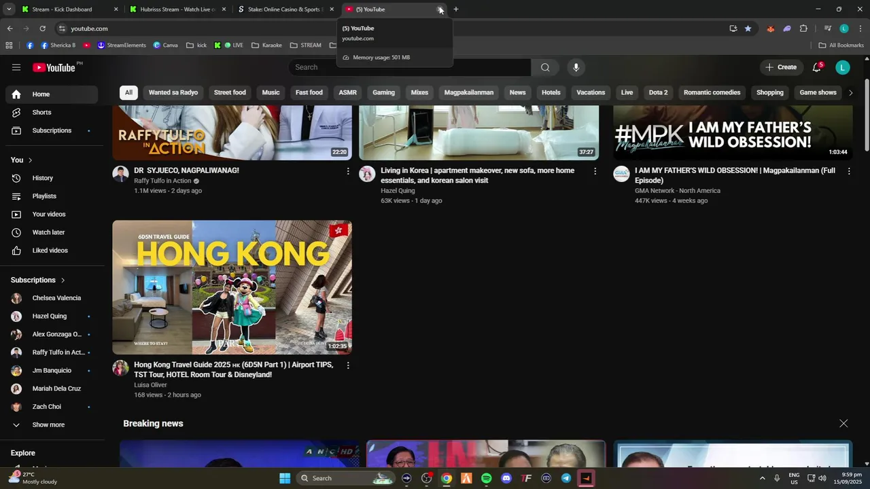Click the Create button
The height and width of the screenshot is (489, 870).
pyautogui.click(x=780, y=67)
